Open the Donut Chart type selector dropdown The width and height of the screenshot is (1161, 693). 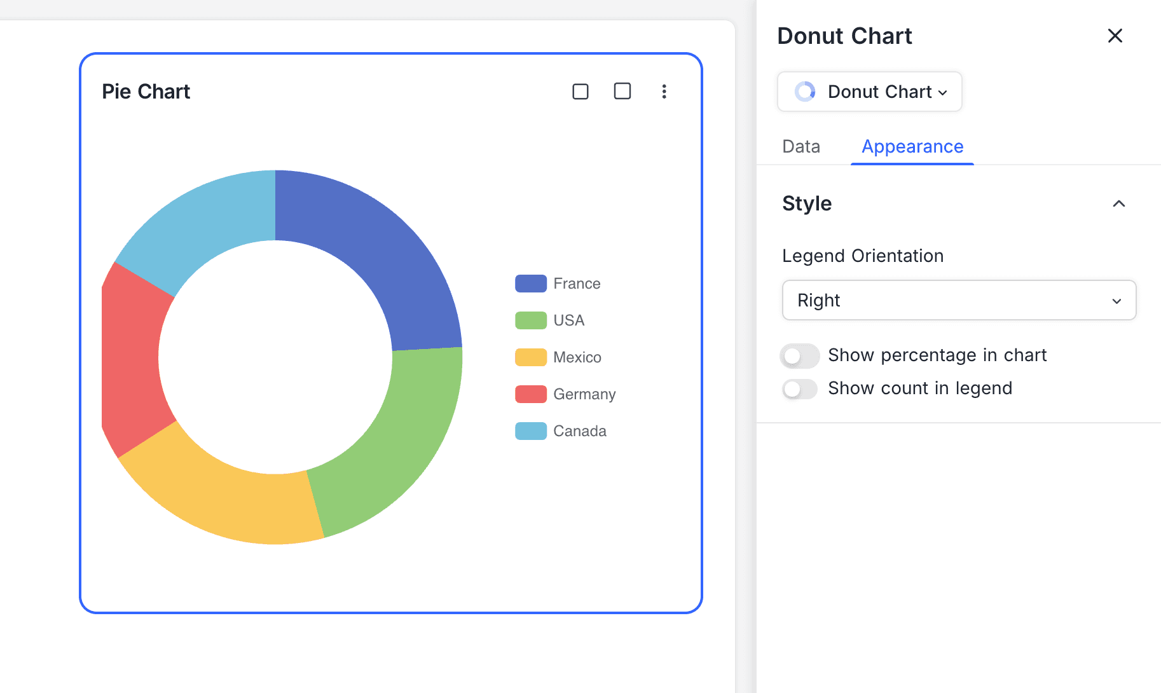tap(869, 92)
